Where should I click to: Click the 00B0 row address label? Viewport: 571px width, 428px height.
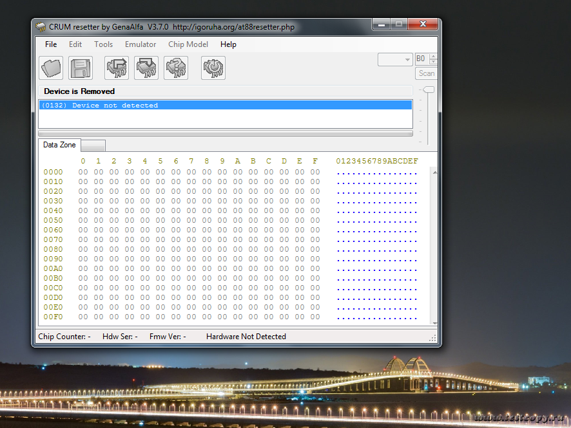coord(53,278)
